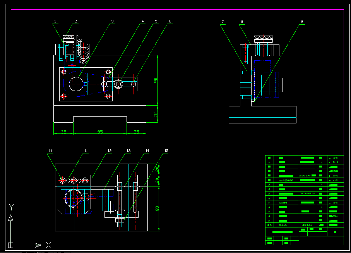Click the Y axis label of UCS icon

click(x=11, y=207)
